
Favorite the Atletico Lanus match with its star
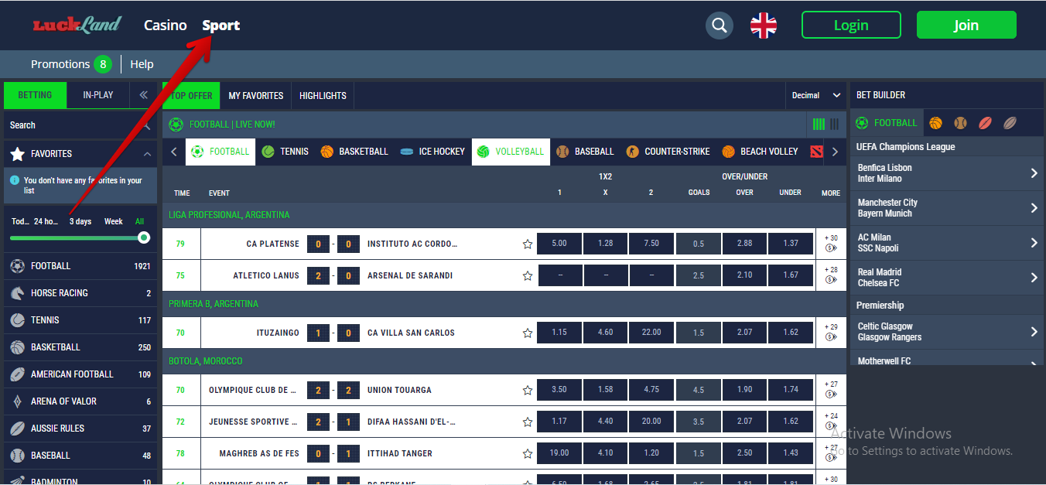coord(528,276)
